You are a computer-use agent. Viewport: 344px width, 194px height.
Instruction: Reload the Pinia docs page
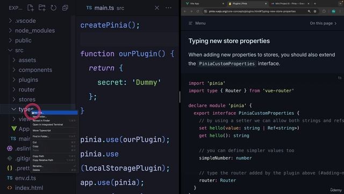tap(198, 11)
